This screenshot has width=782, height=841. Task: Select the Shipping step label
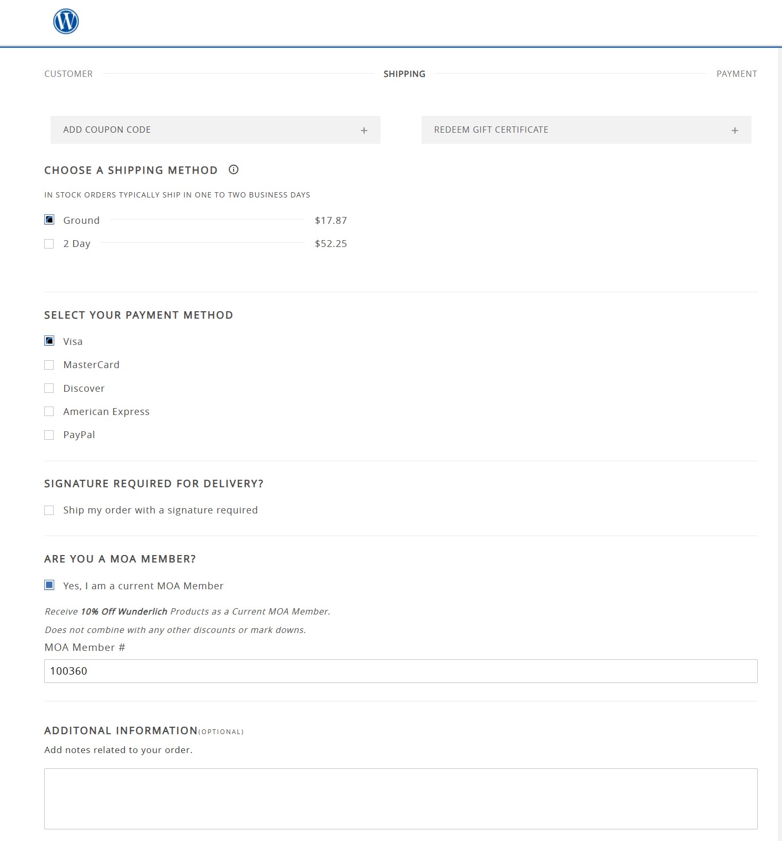click(x=404, y=74)
